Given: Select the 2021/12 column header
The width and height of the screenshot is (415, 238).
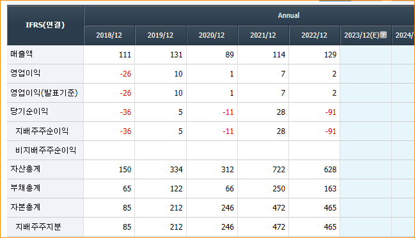Looking at the screenshot, I should point(263,35).
